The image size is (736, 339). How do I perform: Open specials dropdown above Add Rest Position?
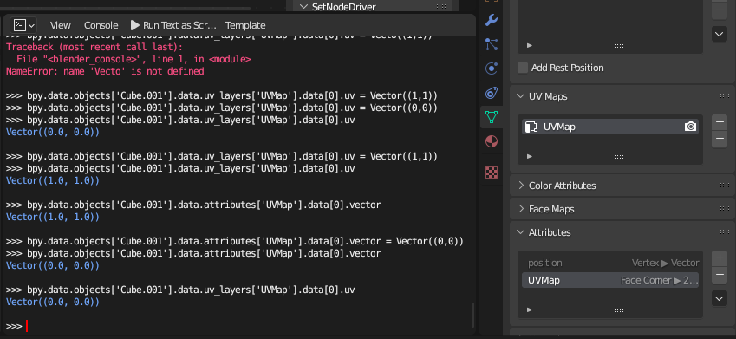(x=720, y=34)
